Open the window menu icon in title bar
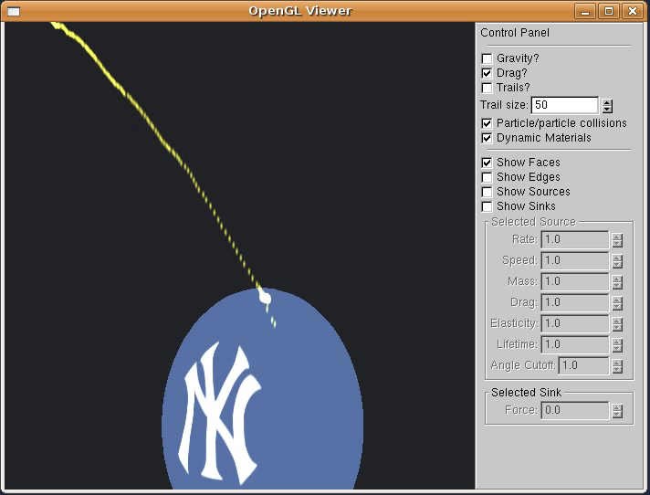Viewport: 650px width, 495px height. pos(14,11)
